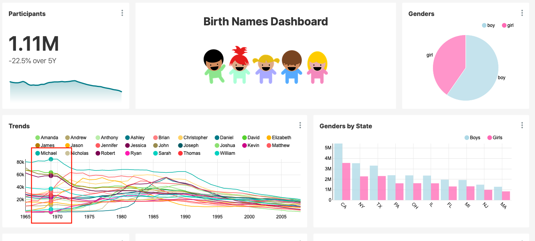Toggle the Elizabeth legend entry
This screenshot has width=535, height=241.
click(x=279, y=138)
